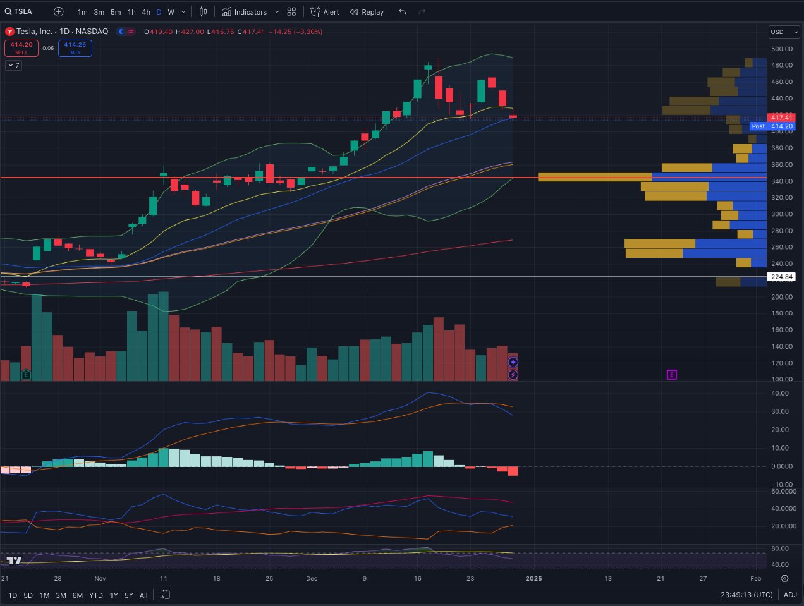Click the 224.84 price line label
The height and width of the screenshot is (606, 804).
[782, 277]
